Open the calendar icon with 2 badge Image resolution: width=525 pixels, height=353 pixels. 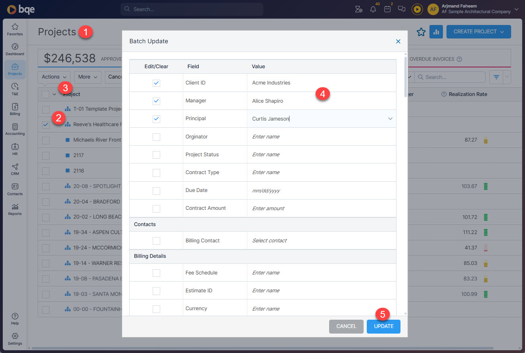click(387, 9)
